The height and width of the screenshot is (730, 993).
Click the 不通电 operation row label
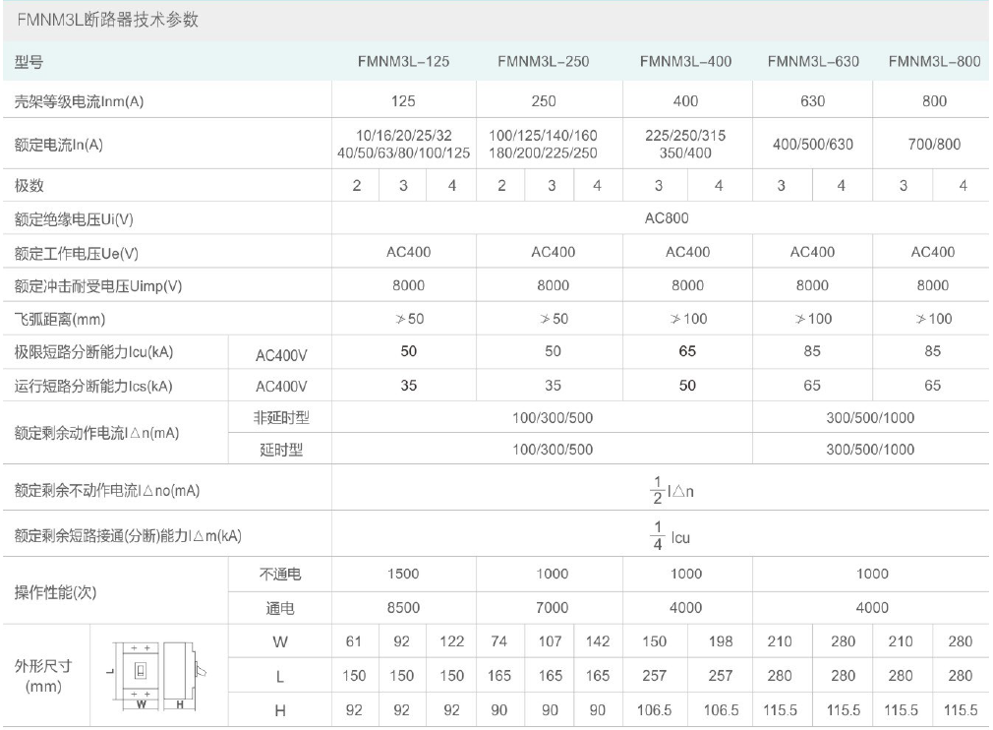point(281,574)
